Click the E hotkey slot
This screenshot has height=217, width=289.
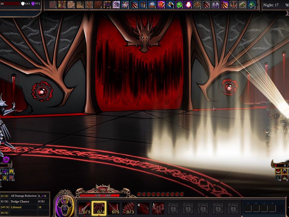pos(264,208)
